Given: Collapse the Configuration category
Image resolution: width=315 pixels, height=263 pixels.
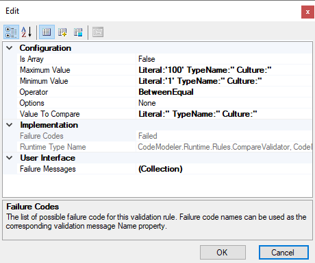Looking at the screenshot, I should tap(10, 48).
